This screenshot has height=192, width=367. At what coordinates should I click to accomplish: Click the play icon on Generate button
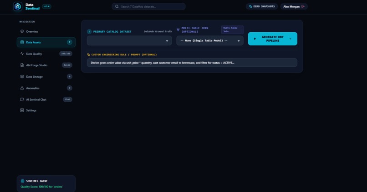255,39
